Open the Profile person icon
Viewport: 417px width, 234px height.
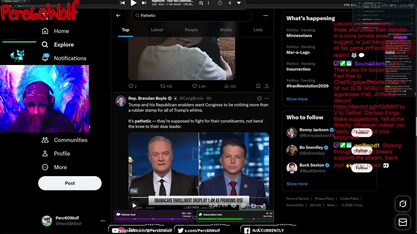45,154
